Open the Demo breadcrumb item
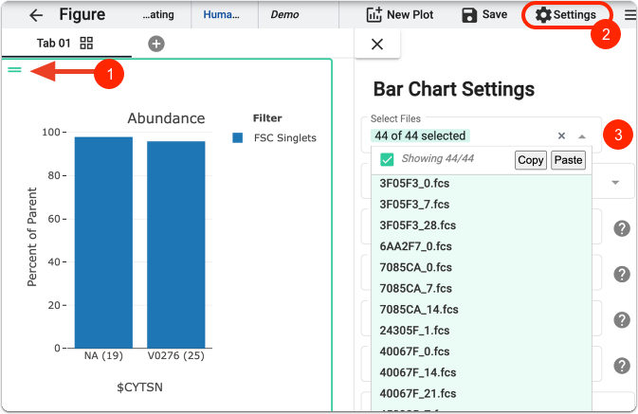 tap(284, 14)
